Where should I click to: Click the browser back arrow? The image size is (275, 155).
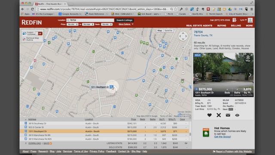23,9
